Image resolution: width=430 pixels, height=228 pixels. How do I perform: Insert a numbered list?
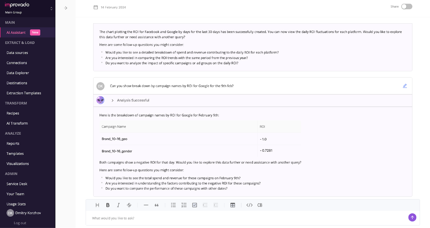point(184,205)
